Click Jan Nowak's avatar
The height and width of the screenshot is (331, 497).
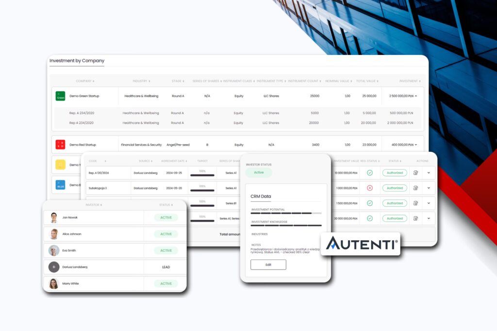tap(54, 217)
